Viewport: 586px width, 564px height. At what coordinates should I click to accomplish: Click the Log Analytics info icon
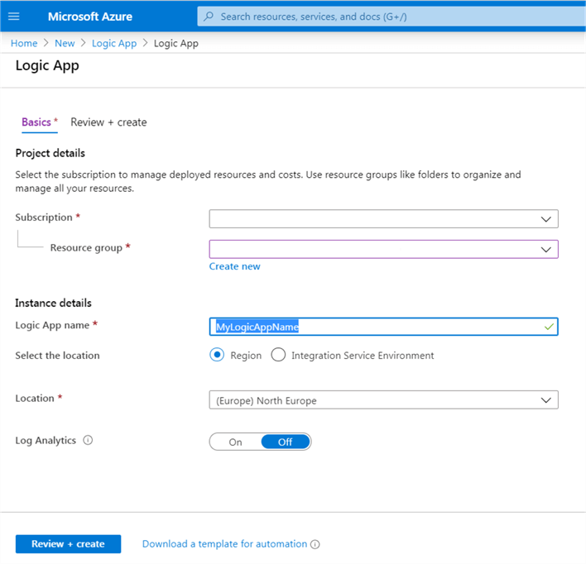click(x=89, y=441)
